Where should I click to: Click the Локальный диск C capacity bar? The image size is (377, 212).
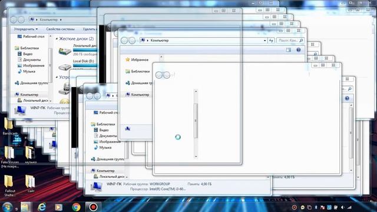(85, 50)
